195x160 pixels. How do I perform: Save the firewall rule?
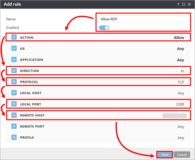pos(165,155)
